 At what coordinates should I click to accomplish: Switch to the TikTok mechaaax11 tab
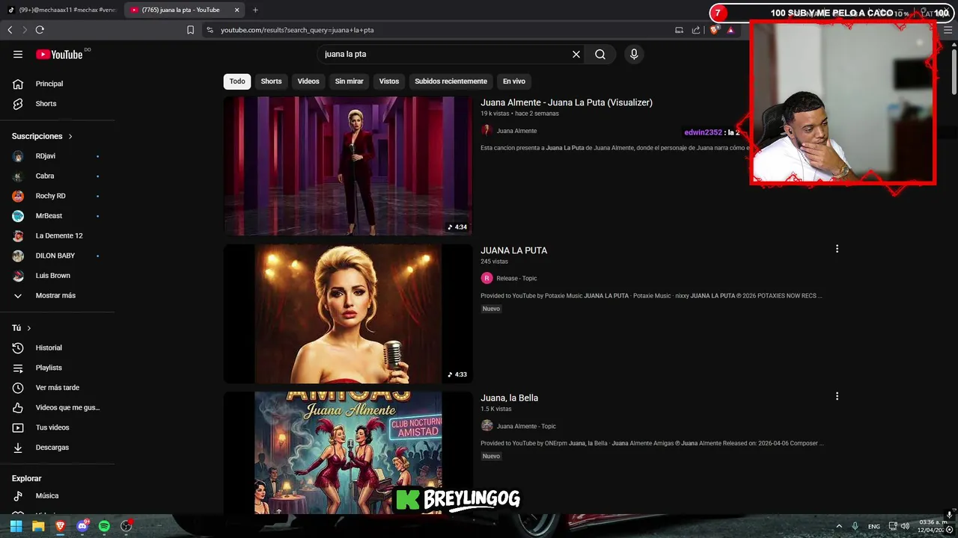[62, 10]
